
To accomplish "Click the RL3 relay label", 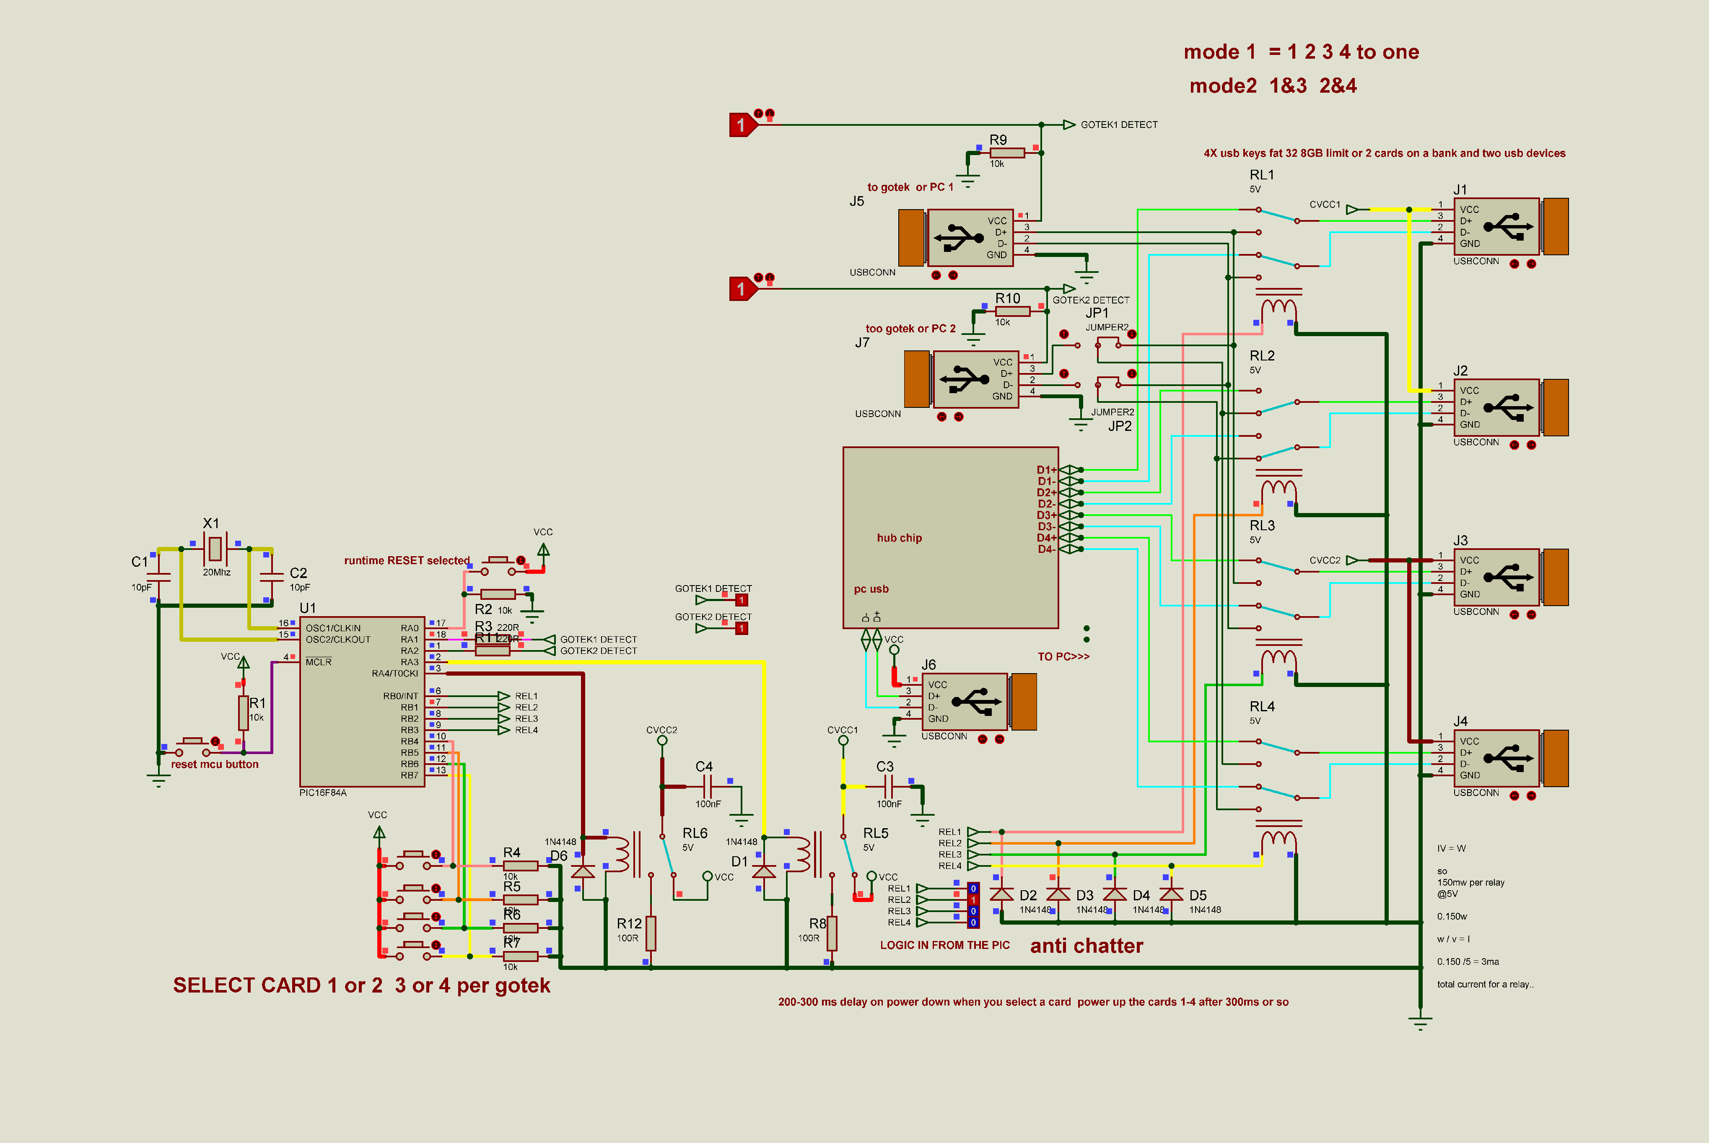I will pos(1262,526).
